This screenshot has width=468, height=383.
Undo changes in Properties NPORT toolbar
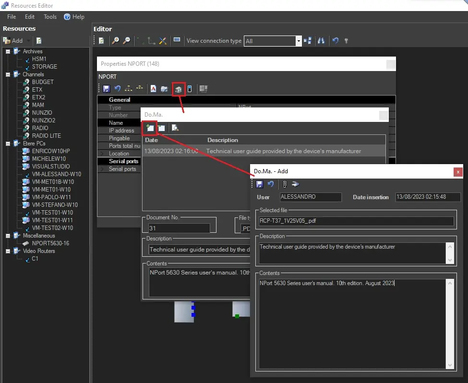click(118, 89)
